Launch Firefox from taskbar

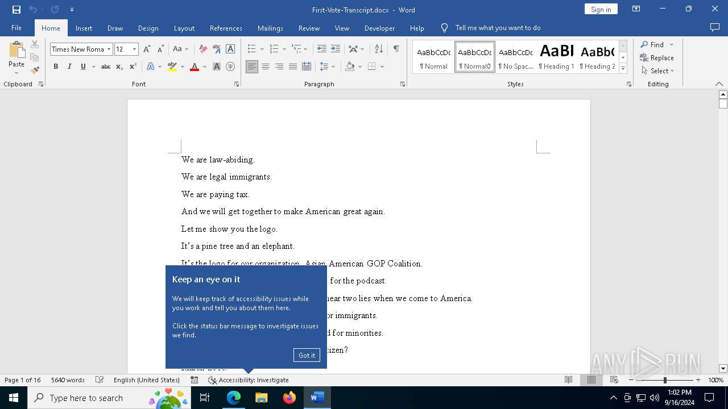(289, 398)
